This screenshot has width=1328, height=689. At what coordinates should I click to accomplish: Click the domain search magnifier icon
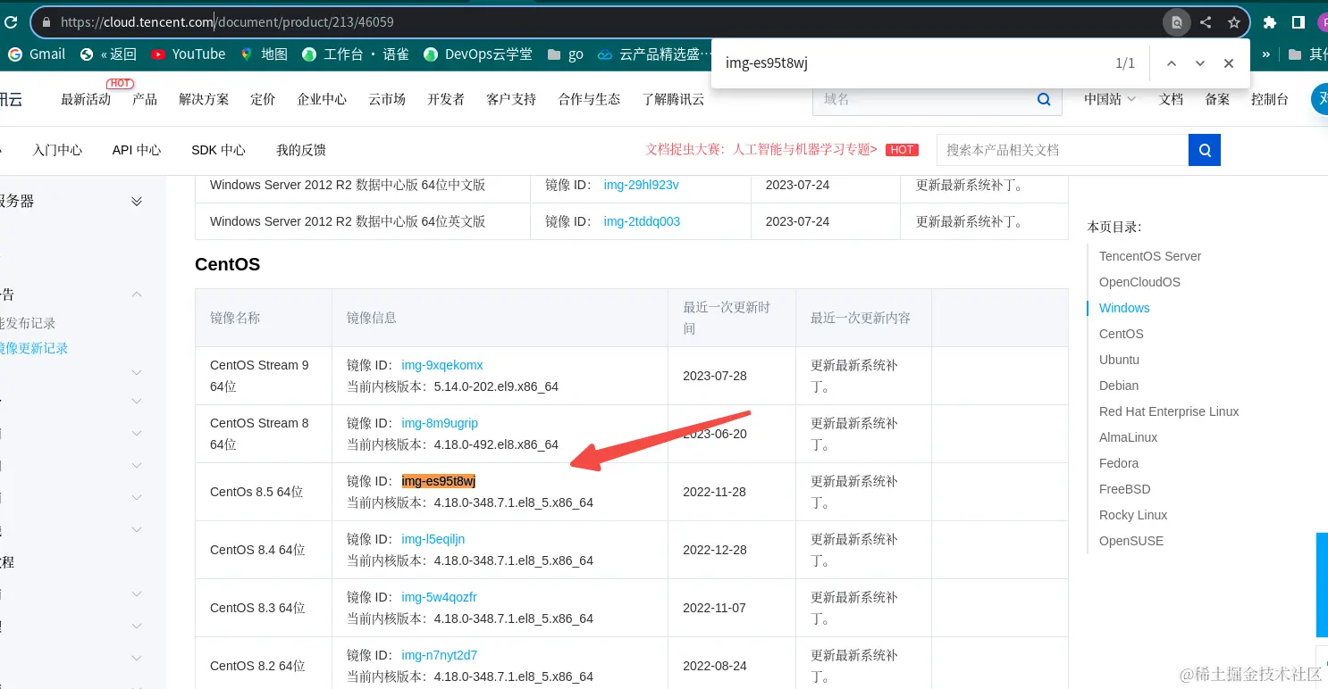pos(1044,99)
